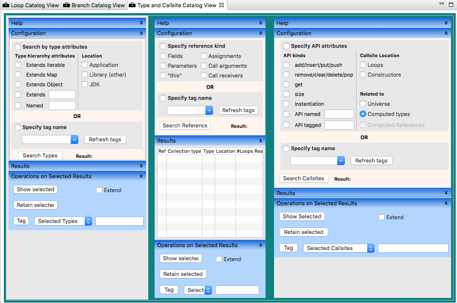The image size is (457, 303).
Task: Open the Selected Types dropdown
Action: click(63, 221)
